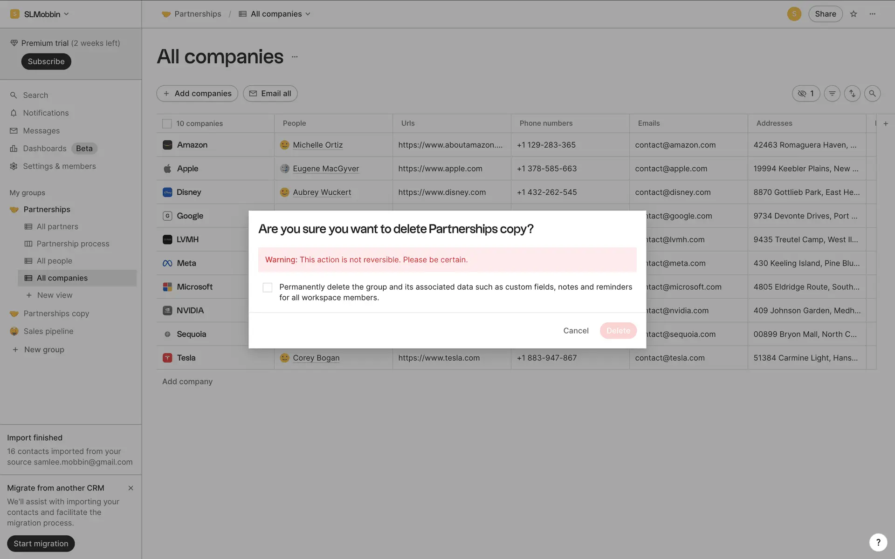Check the permanently delete confirmation checkbox

coord(268,287)
